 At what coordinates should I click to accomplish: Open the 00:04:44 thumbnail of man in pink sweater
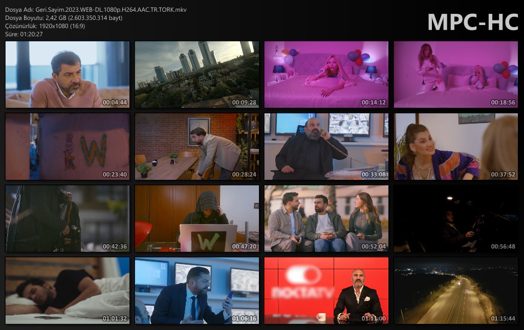pos(67,75)
